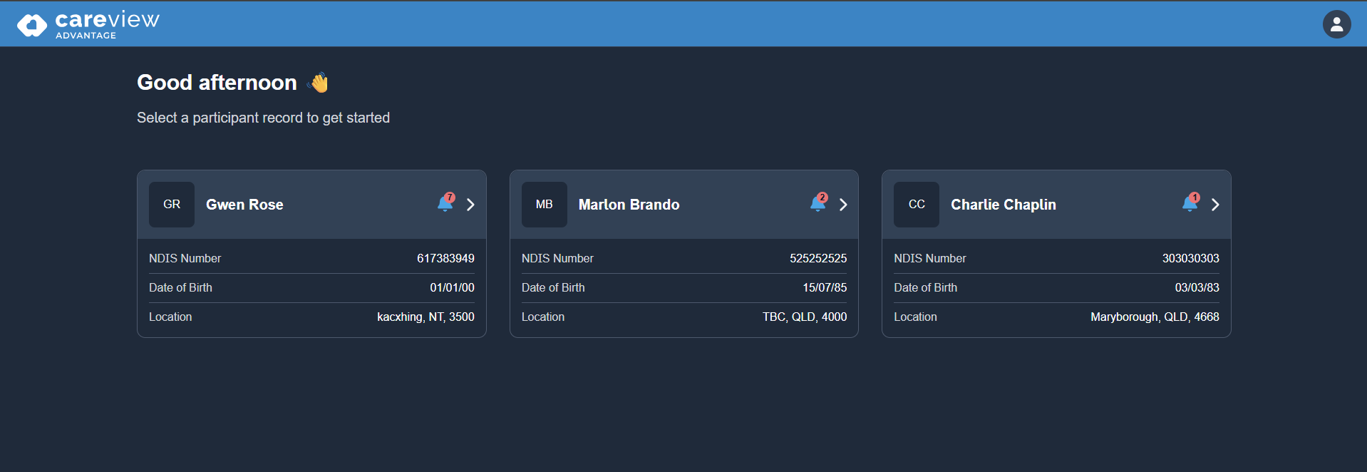Expand Charlie Chaplin record with chevron arrow

(1215, 205)
